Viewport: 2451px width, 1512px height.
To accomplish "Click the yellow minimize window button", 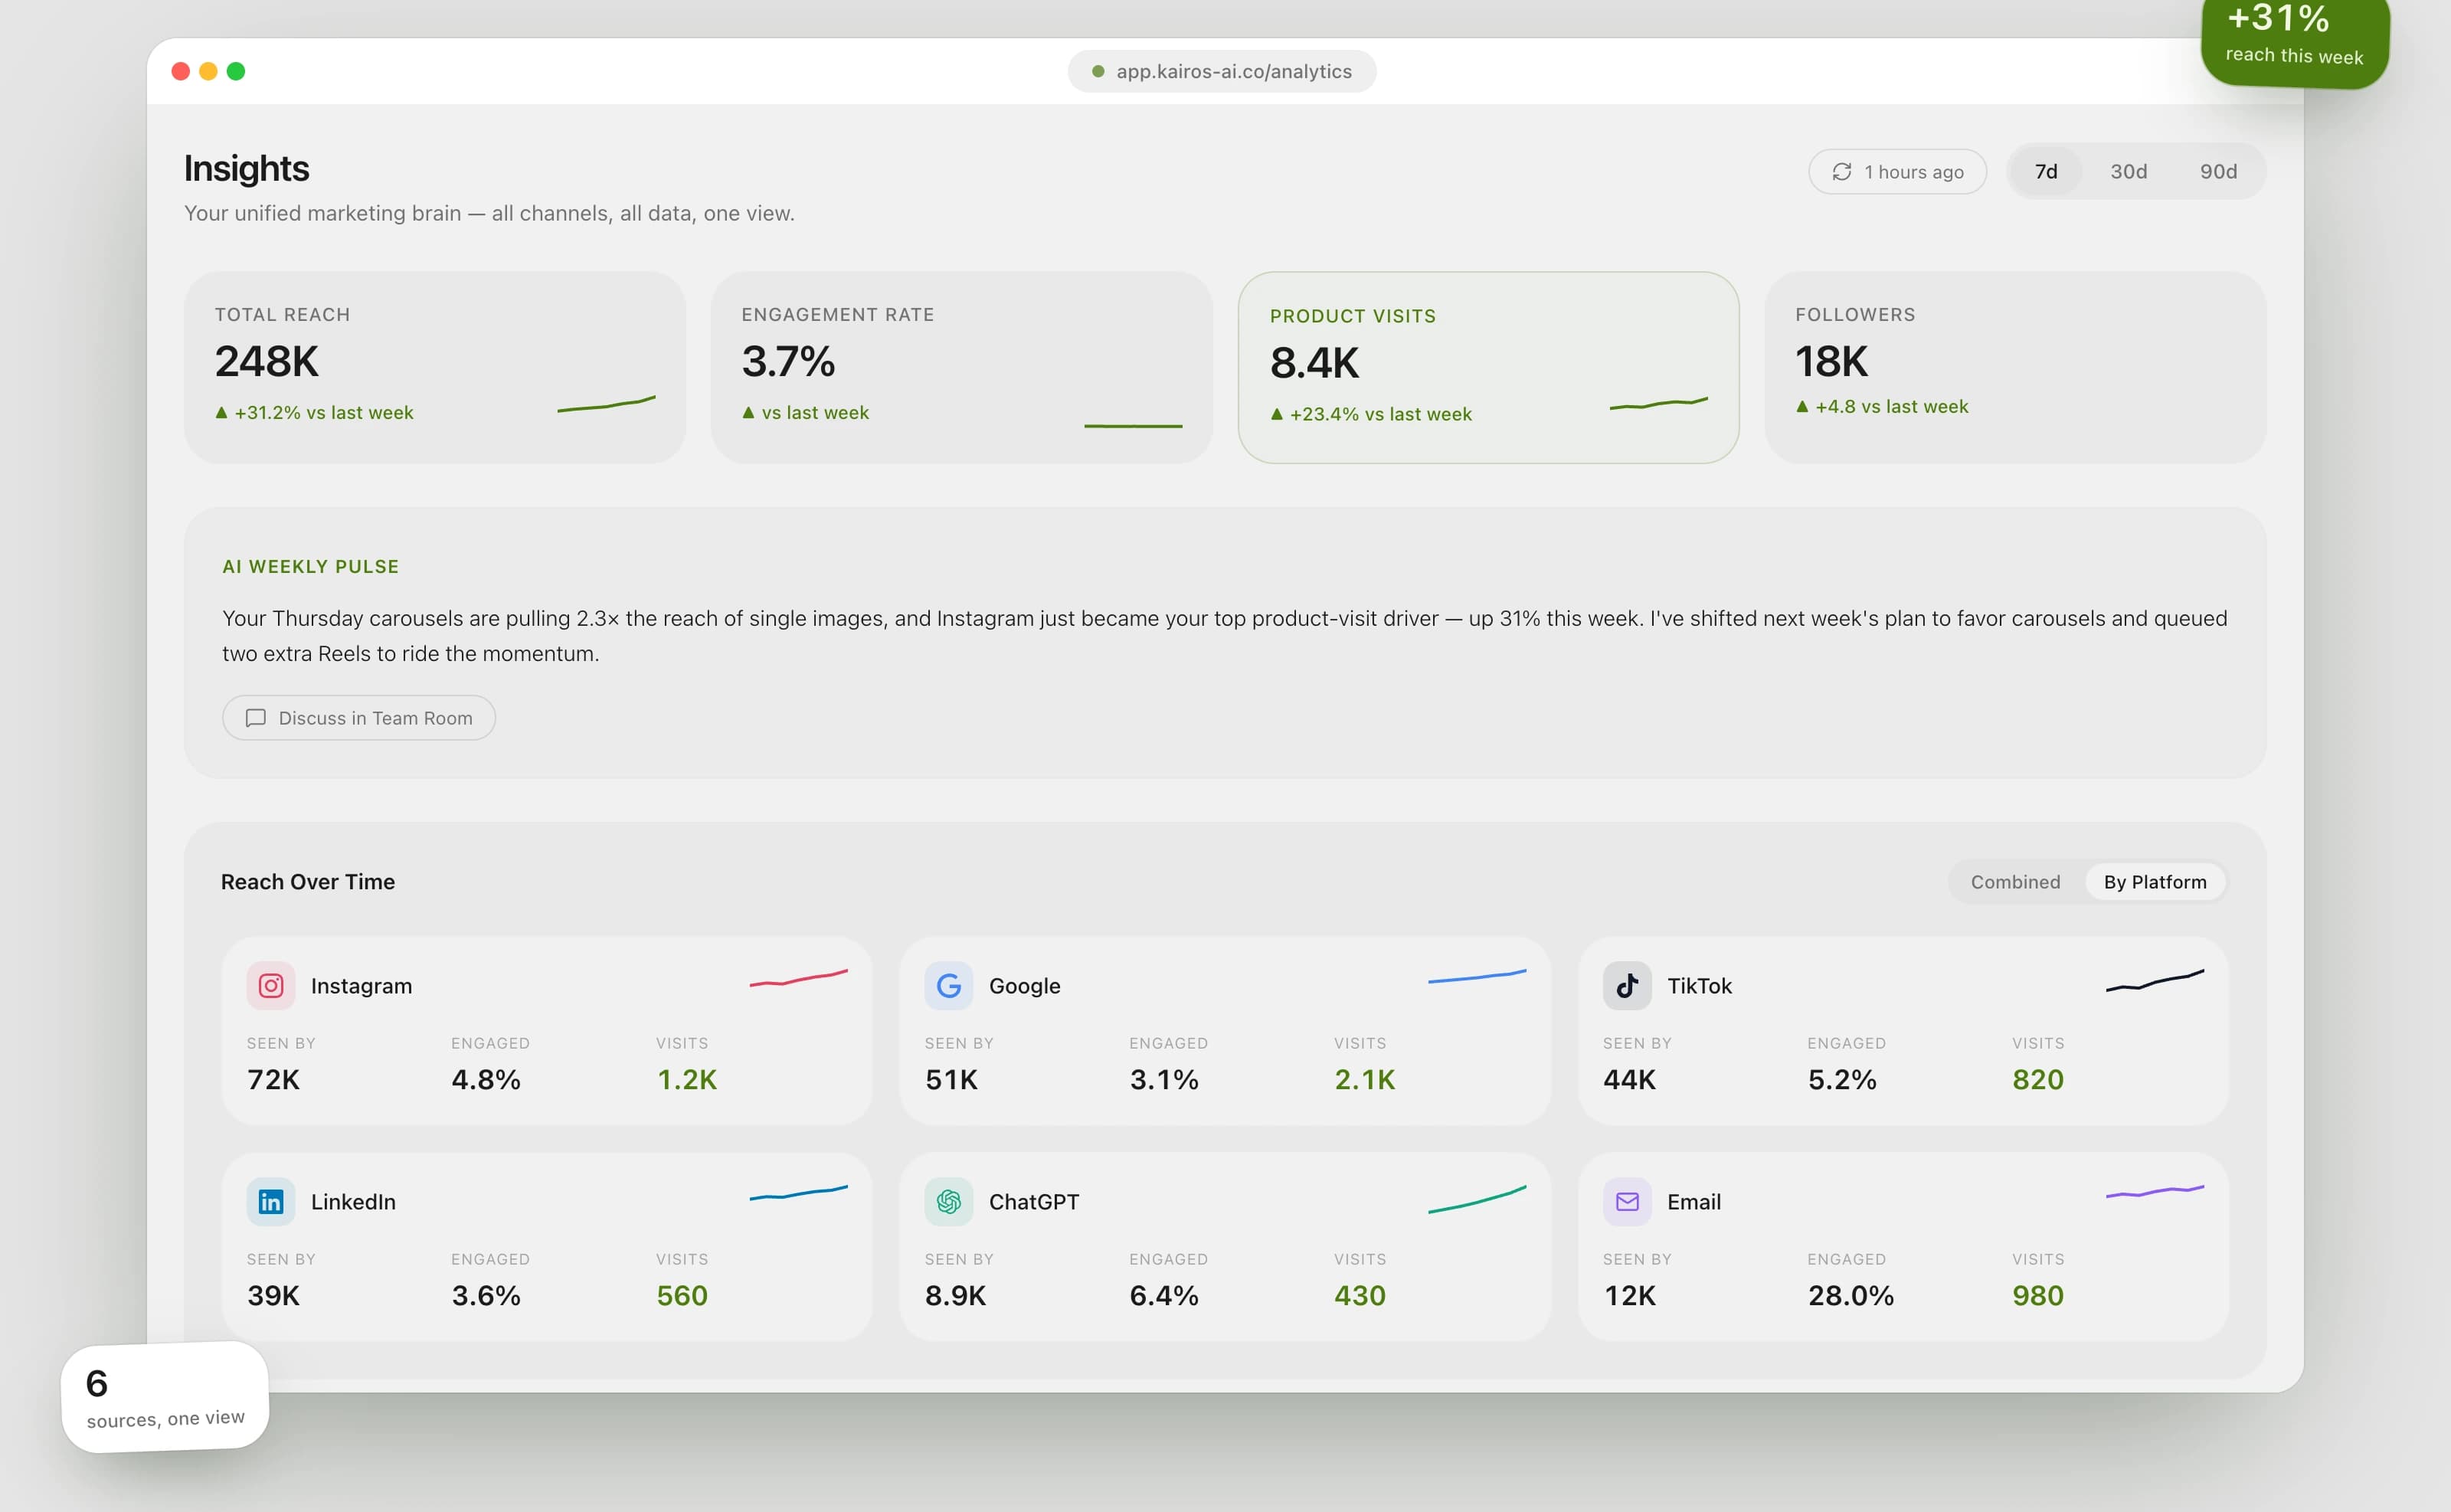I will [208, 71].
